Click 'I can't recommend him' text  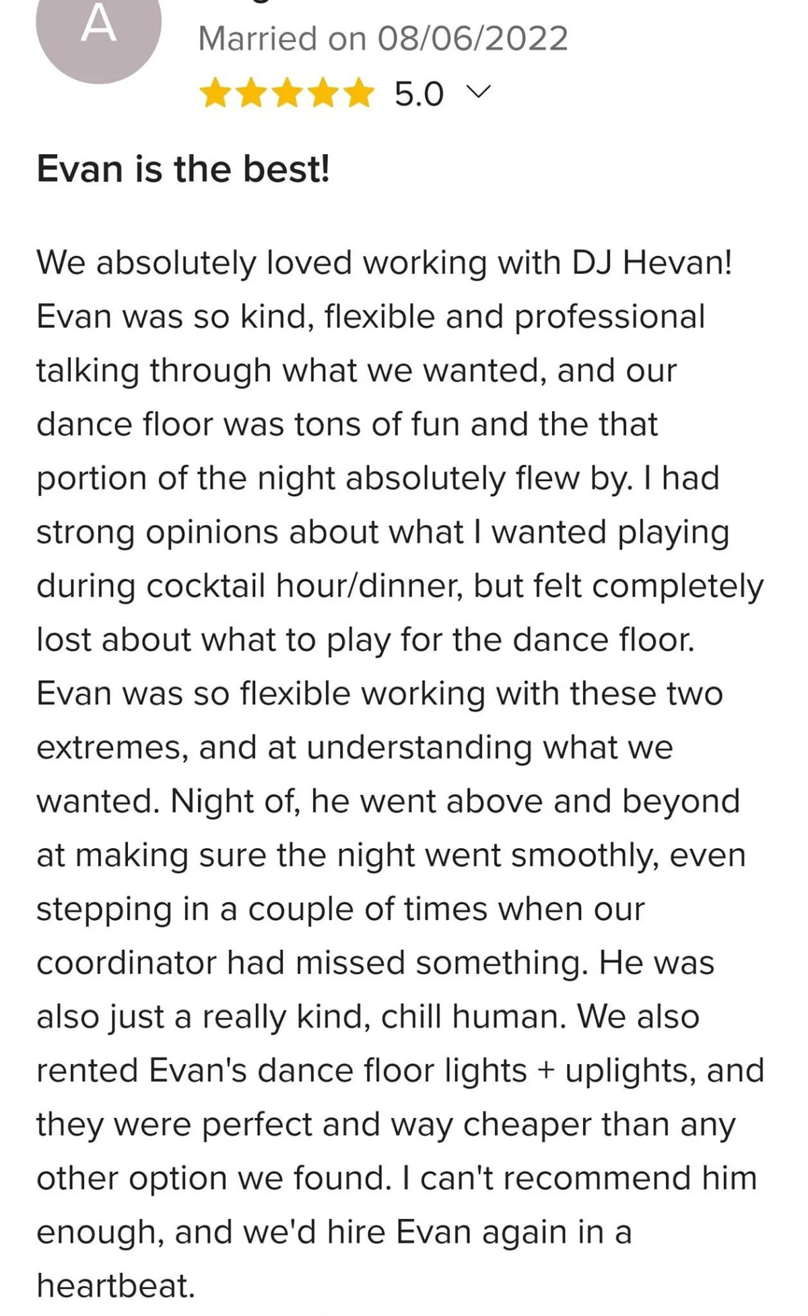coord(579,1178)
